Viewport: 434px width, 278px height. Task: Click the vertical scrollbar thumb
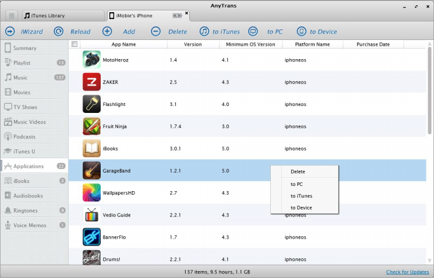pos(429,92)
